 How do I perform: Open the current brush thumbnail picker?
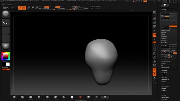click(x=6, y=14)
